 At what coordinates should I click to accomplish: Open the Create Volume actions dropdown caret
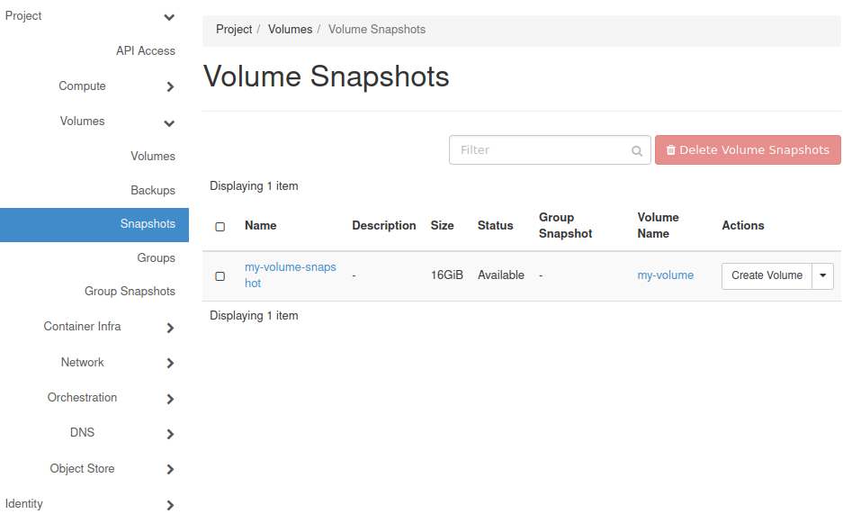[823, 276]
